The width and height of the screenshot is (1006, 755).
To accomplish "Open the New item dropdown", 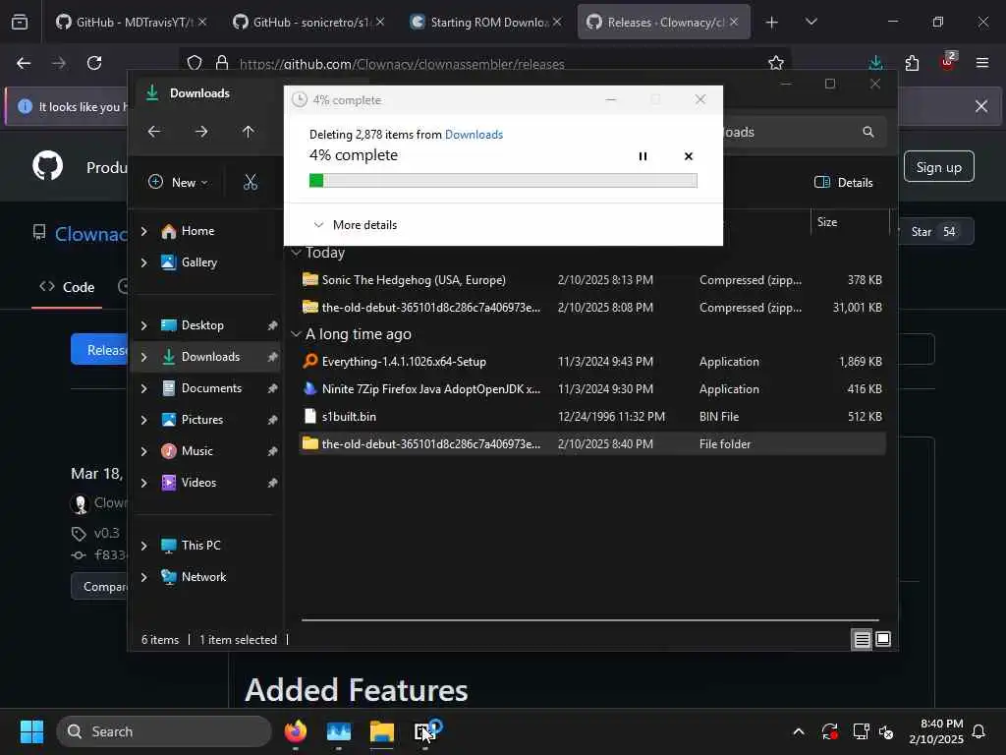I will click(179, 182).
